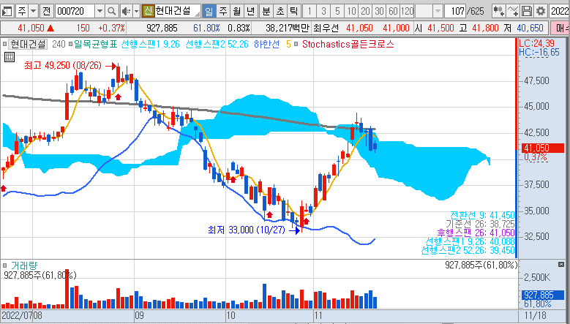Click the add candle chart icon

click(x=498, y=11)
